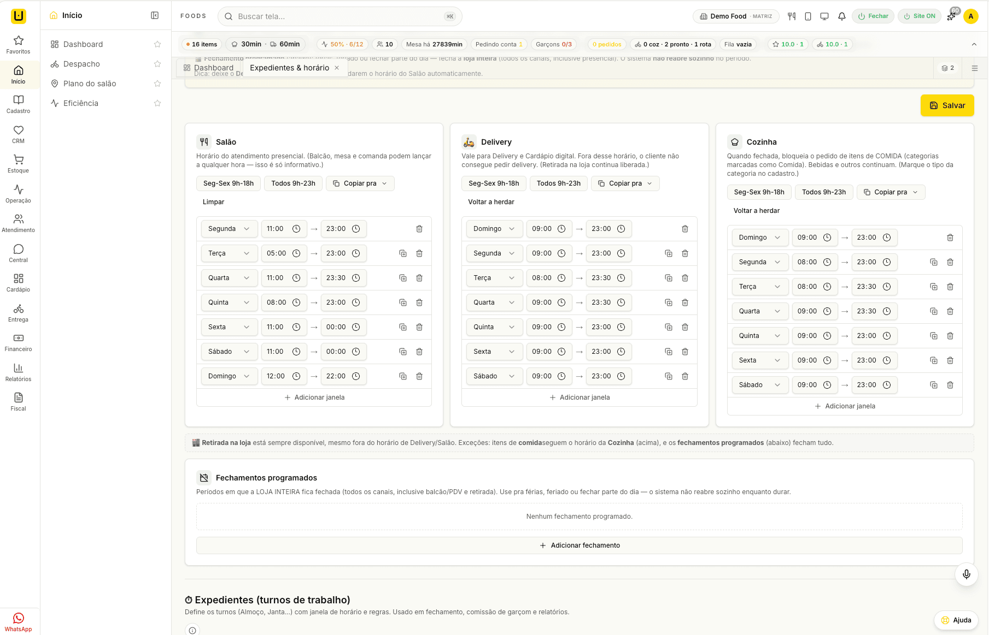Collapse the status bar chevron
Viewport: 989px width, 635px height.
click(x=974, y=44)
